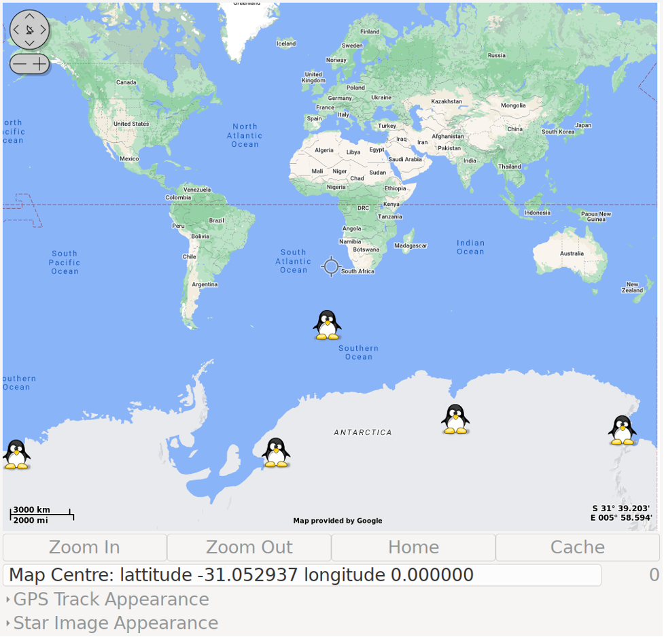Click the crosshair marker near South Africa
The image size is (664, 637).
[331, 266]
